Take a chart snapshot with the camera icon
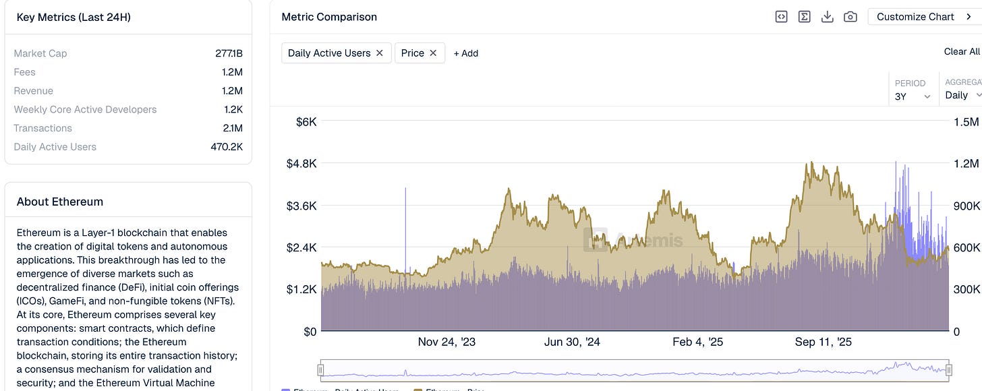The height and width of the screenshot is (391, 982). (x=850, y=17)
